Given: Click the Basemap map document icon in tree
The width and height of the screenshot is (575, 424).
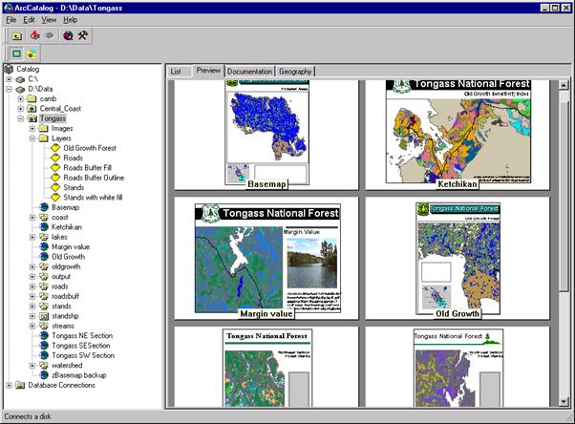Looking at the screenshot, I should [44, 206].
